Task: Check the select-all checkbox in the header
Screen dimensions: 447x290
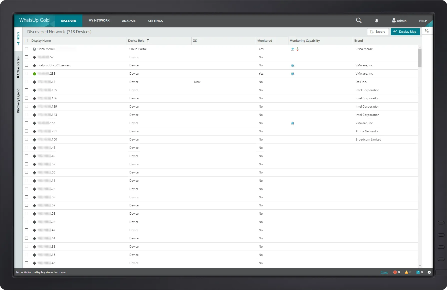Action: [x=26, y=40]
